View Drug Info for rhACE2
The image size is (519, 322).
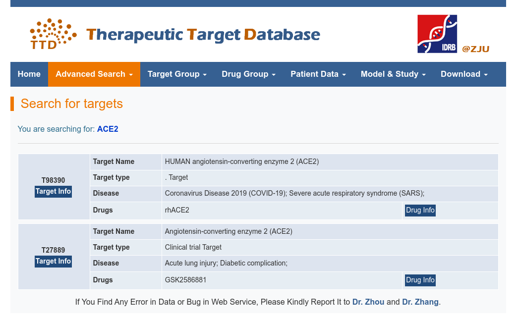point(420,211)
